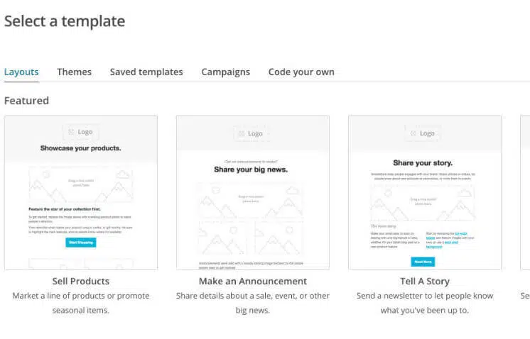
Task: Select the Code your own tab
Action: click(301, 72)
